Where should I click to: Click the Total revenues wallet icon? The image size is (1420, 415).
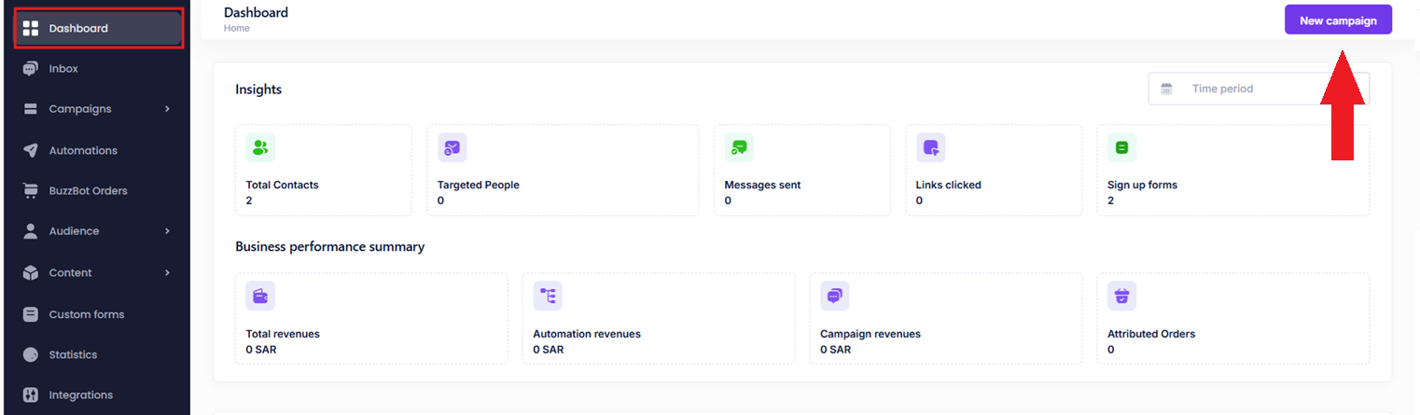tap(260, 296)
